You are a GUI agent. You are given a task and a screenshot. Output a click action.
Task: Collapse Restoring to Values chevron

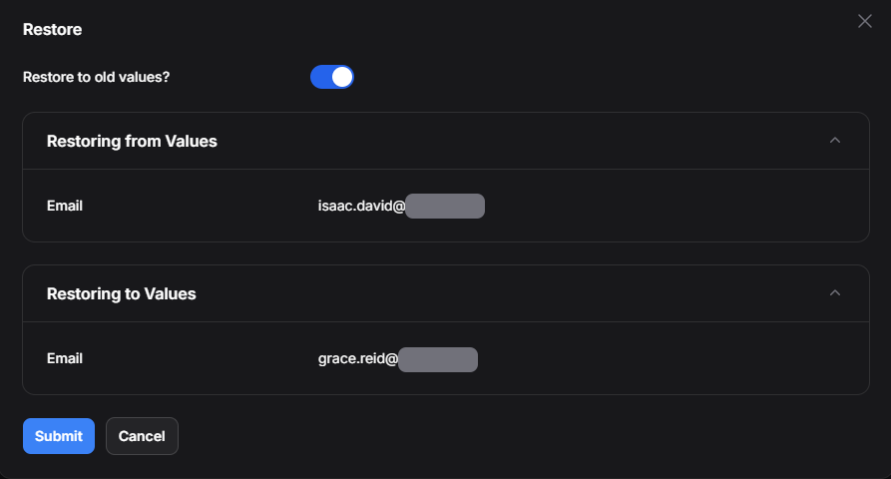[835, 293]
